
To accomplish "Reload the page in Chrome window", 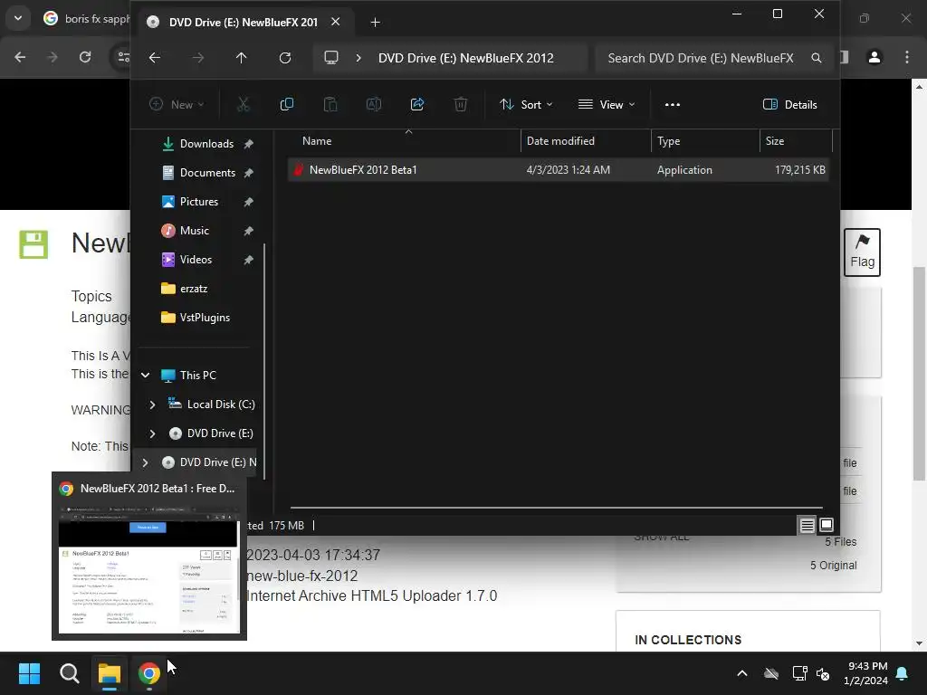I will [85, 57].
